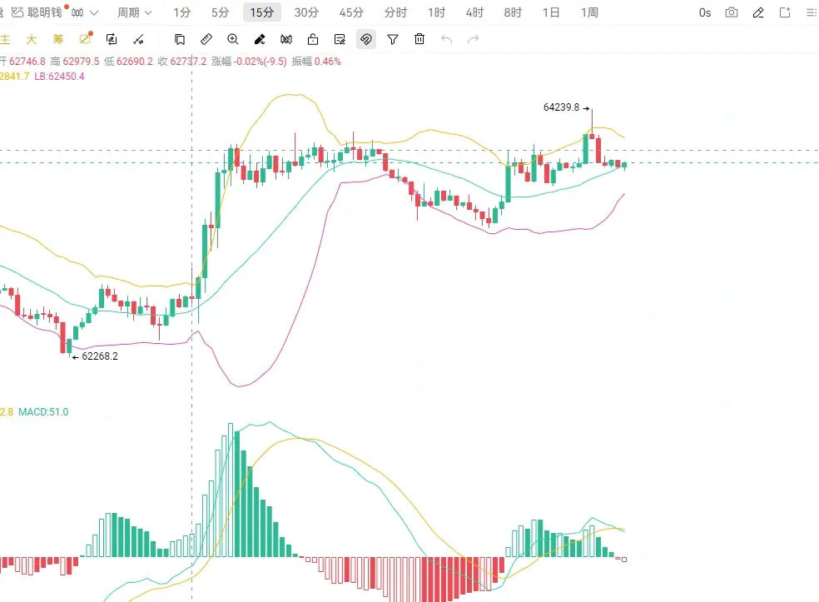Switch to the 1周 weekly timeframe

[589, 12]
